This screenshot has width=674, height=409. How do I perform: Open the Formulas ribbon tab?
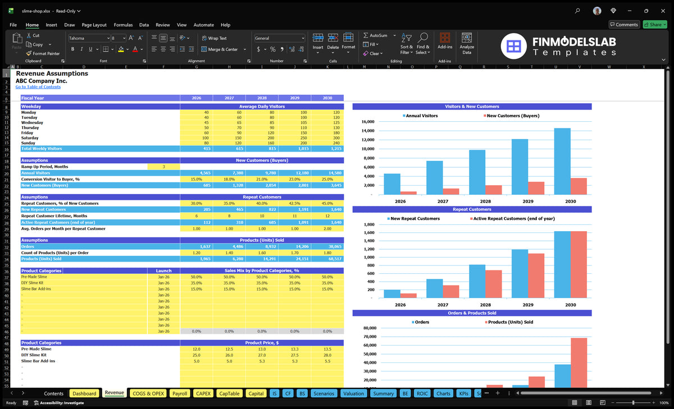pyautogui.click(x=123, y=25)
